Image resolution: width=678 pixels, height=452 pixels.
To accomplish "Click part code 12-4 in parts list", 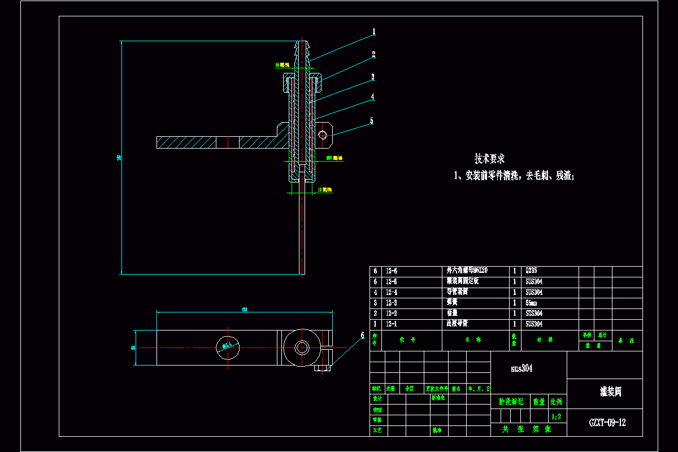I will point(392,292).
